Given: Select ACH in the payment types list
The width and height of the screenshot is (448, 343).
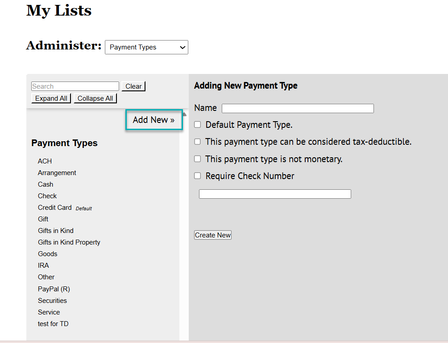Looking at the screenshot, I should click(x=45, y=161).
